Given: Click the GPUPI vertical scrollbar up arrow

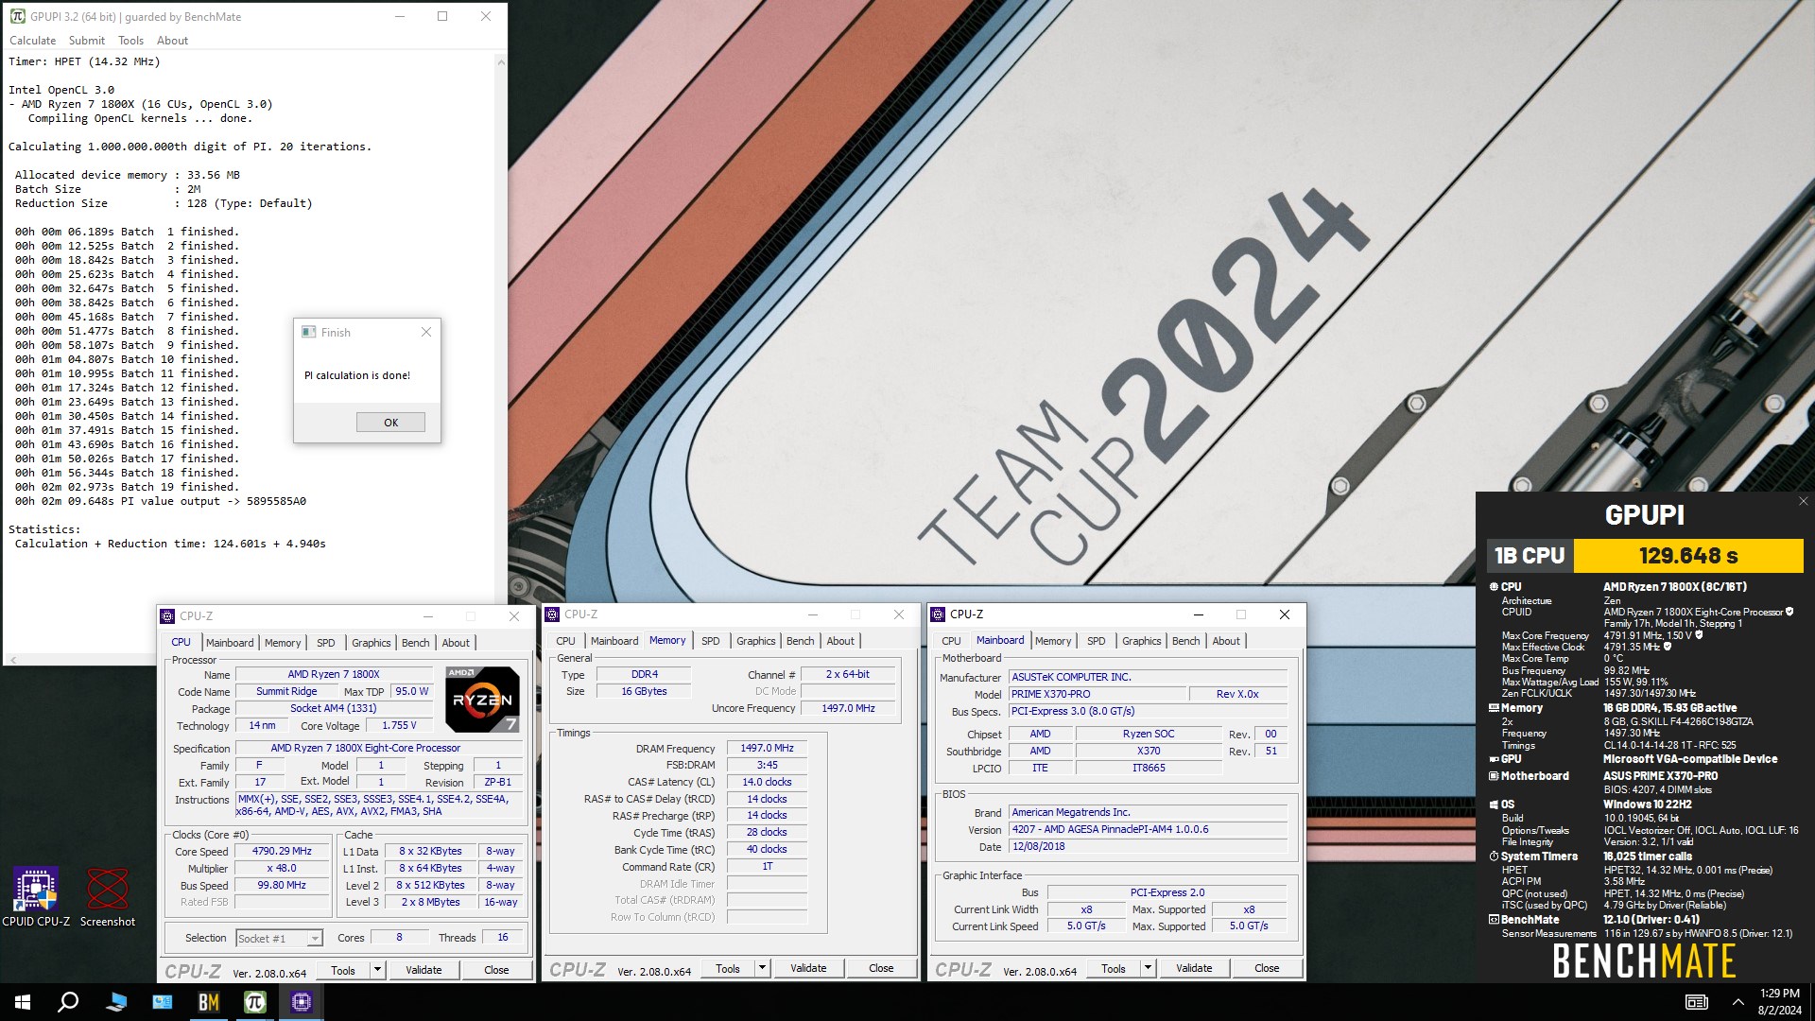Looking at the screenshot, I should (x=500, y=62).
